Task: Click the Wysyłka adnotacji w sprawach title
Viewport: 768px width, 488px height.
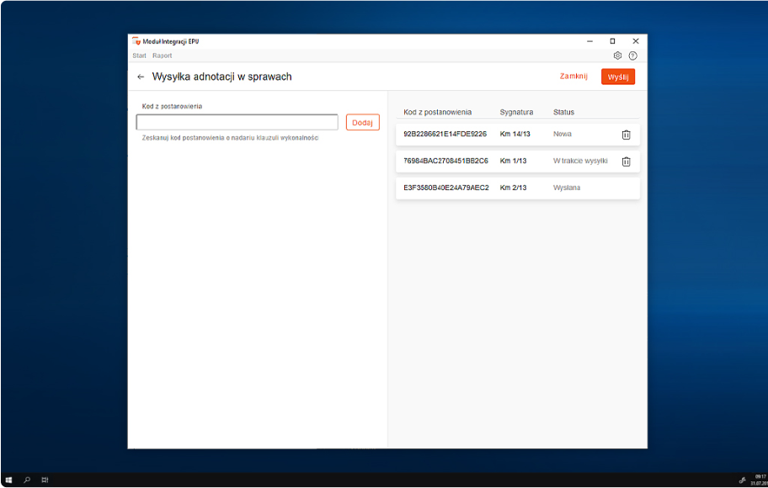Action: click(x=221, y=77)
